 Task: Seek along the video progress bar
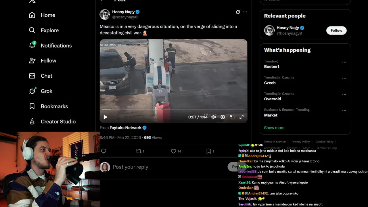pos(173,109)
